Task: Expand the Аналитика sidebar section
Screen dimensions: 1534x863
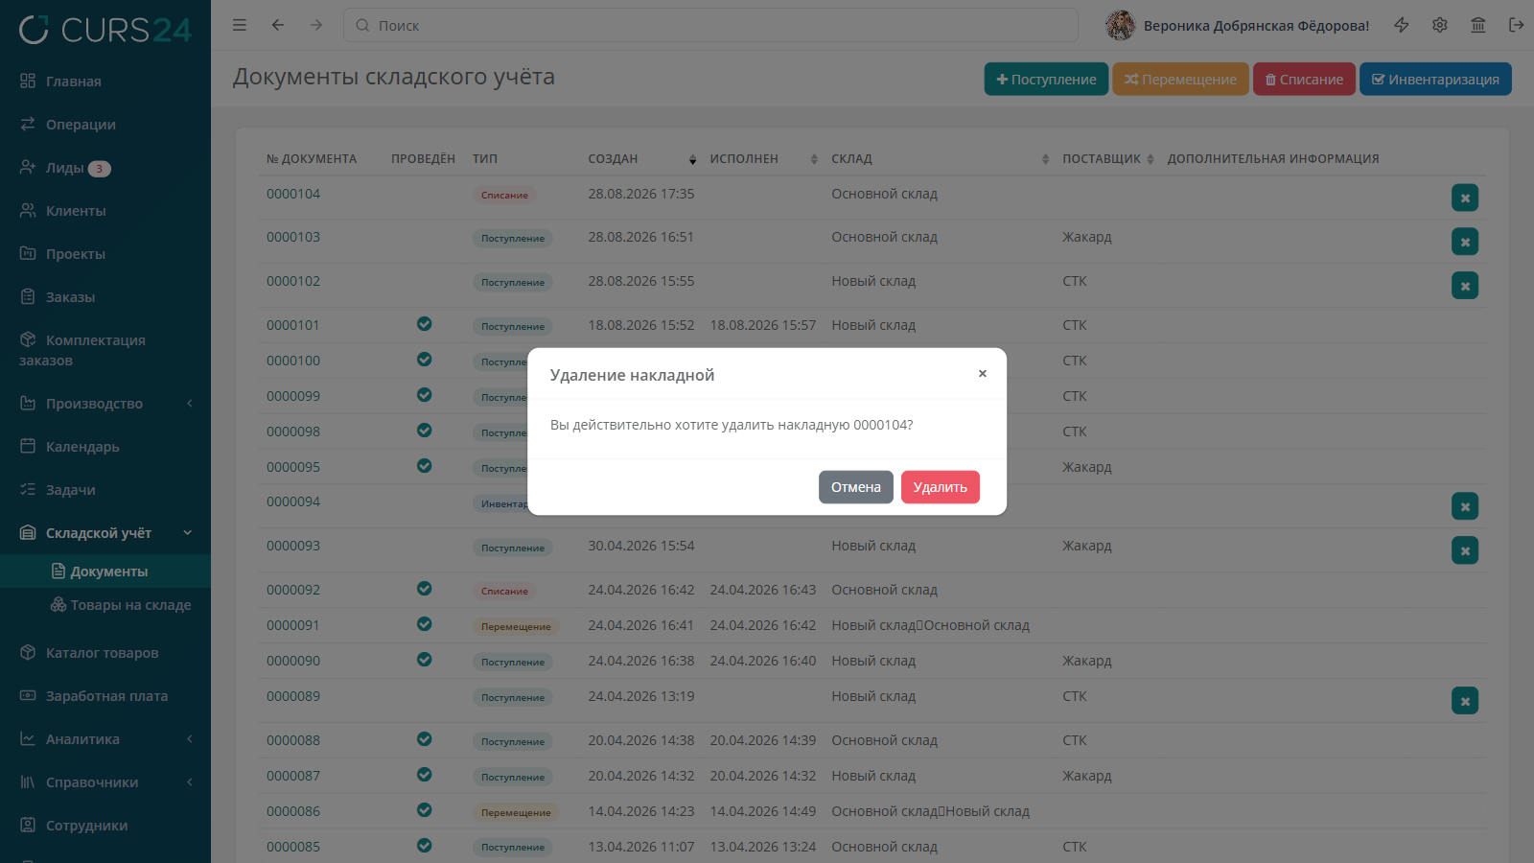Action: tap(105, 739)
